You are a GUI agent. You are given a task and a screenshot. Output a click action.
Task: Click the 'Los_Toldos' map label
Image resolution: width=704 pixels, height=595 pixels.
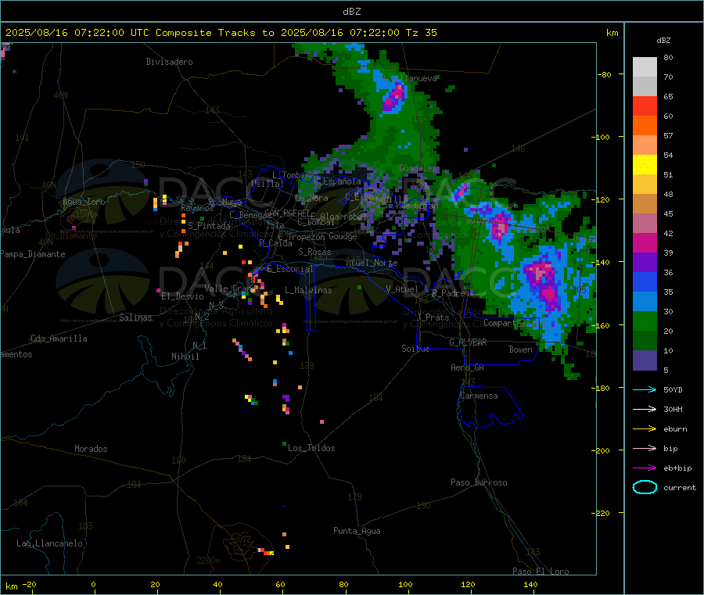[311, 448]
